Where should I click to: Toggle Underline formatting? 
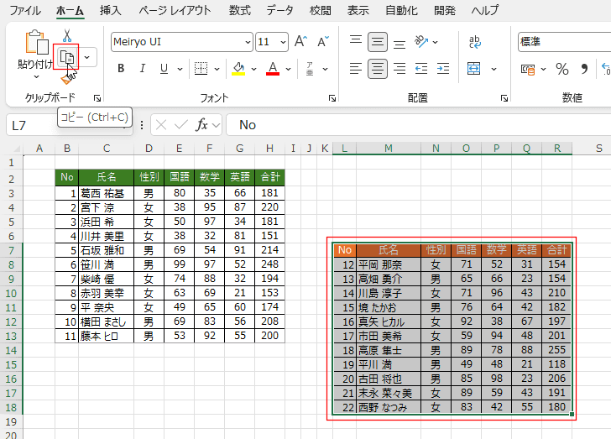tap(164, 69)
